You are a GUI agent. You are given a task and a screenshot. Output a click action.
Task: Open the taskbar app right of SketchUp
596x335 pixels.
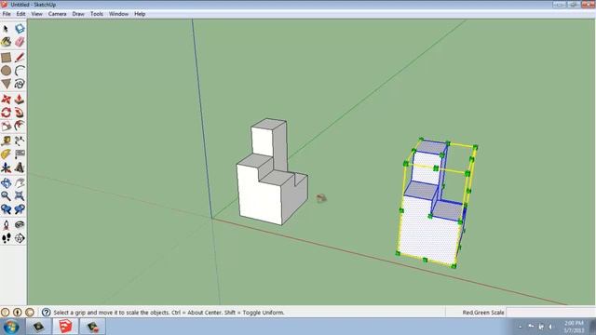93,327
